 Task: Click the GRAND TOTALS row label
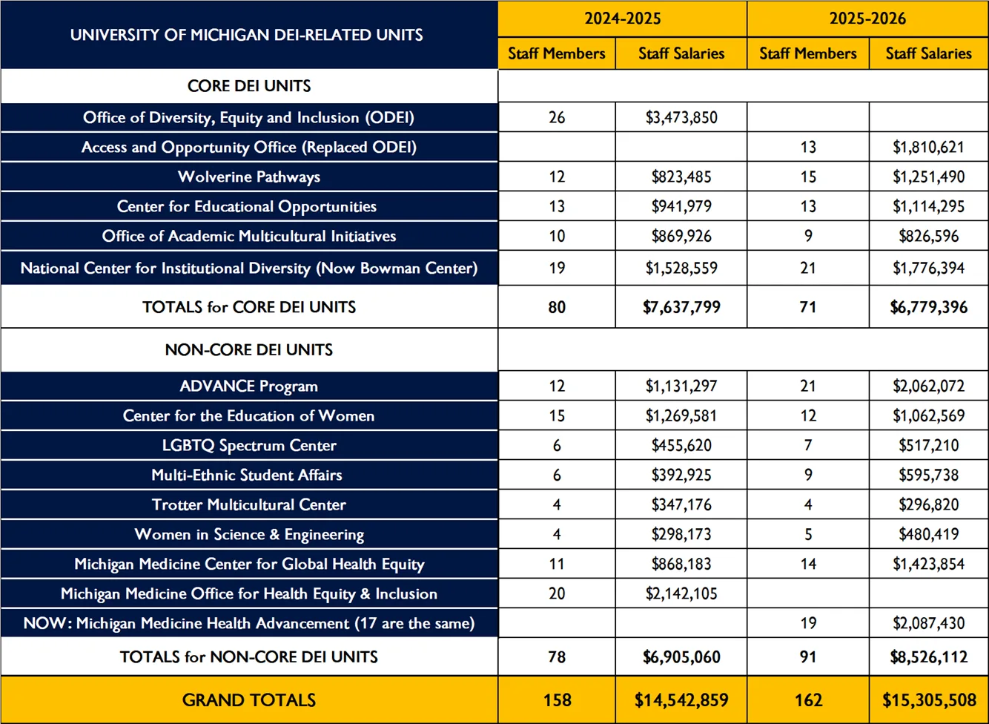(x=249, y=700)
